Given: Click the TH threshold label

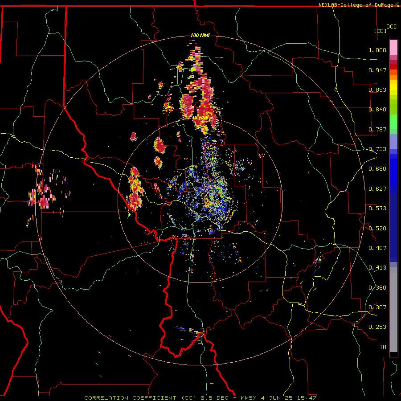Looking at the screenshot, I should click(x=383, y=347).
